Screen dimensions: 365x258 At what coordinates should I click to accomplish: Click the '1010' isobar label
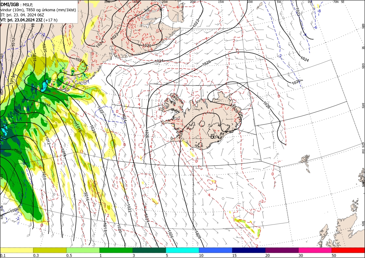44,176
